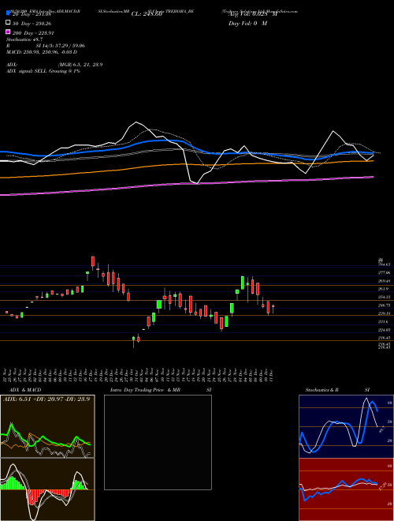This screenshot has height=521, width=394.
Task: Open the blue-background Stochastics chart panel
Action: click(346, 426)
